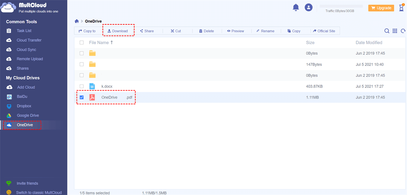Click the 403.87KB size value
This screenshot has height=195, width=407.
click(314, 86)
